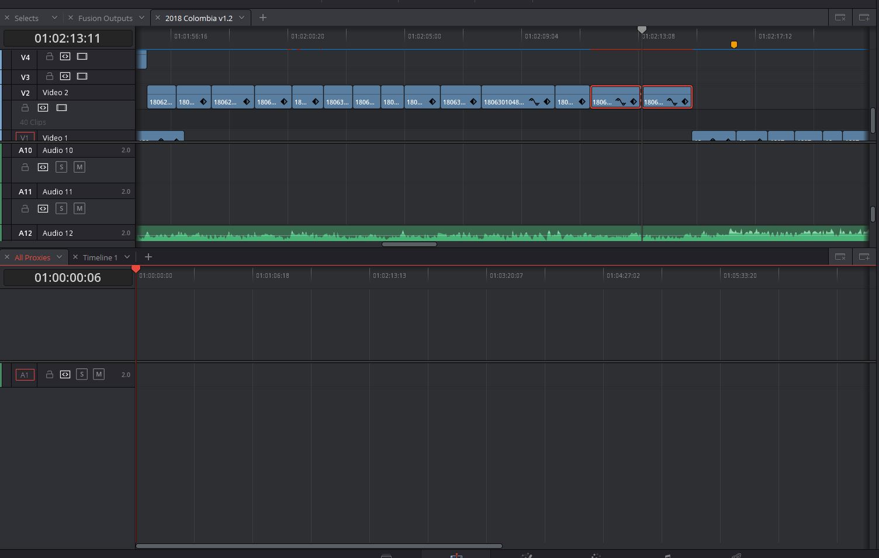879x558 pixels.
Task: Click the upper timeline horizontal scrollbar
Action: click(x=409, y=244)
